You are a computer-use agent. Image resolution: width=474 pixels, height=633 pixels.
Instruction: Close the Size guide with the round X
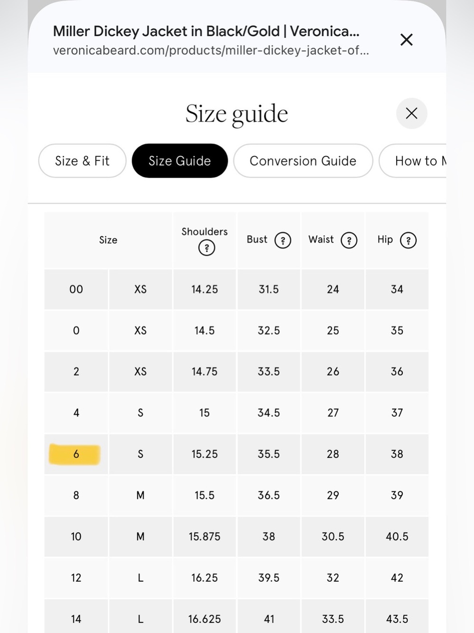tap(411, 113)
